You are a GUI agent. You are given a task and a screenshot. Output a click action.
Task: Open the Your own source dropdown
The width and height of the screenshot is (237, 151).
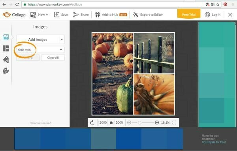point(40,50)
